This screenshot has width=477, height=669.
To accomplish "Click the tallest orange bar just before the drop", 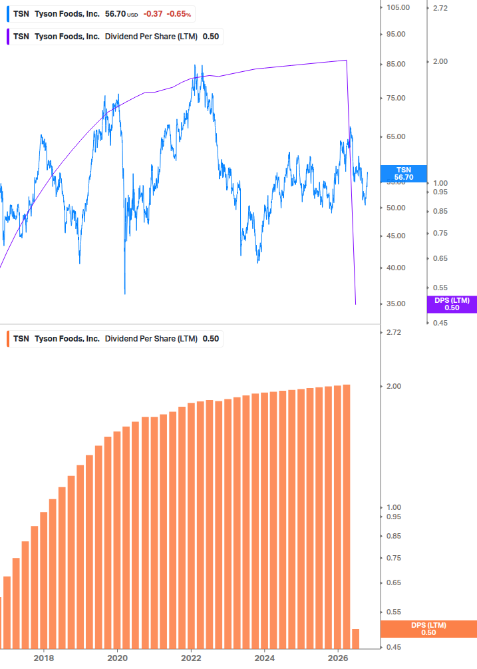I will pos(346,517).
